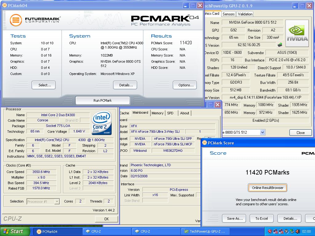
Task: Click the LPCIO chip value W83627DHG
Action: pos(173,151)
